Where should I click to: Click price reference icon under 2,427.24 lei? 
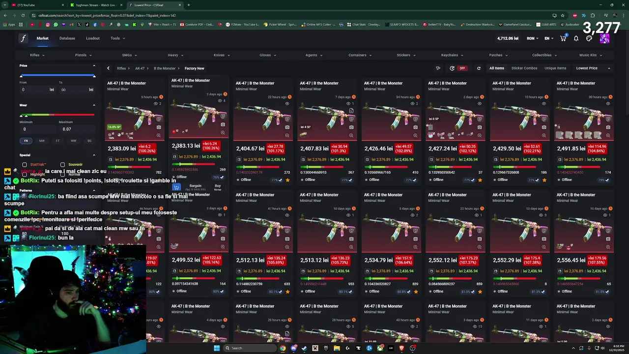tap(432, 159)
